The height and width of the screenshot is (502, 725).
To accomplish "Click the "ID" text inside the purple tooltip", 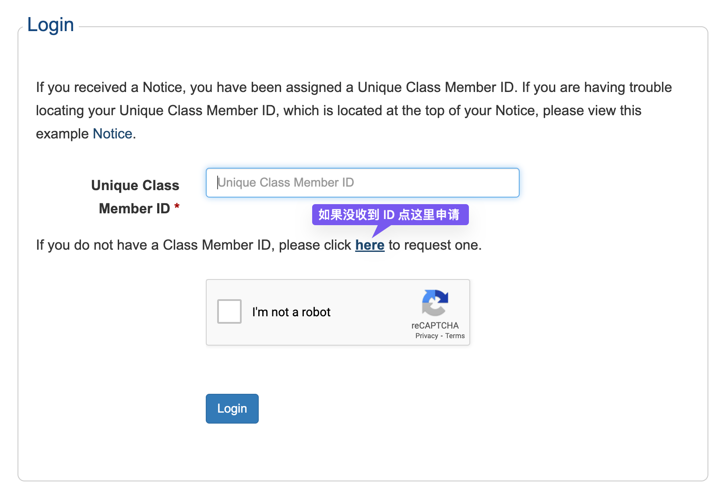I will (x=389, y=215).
